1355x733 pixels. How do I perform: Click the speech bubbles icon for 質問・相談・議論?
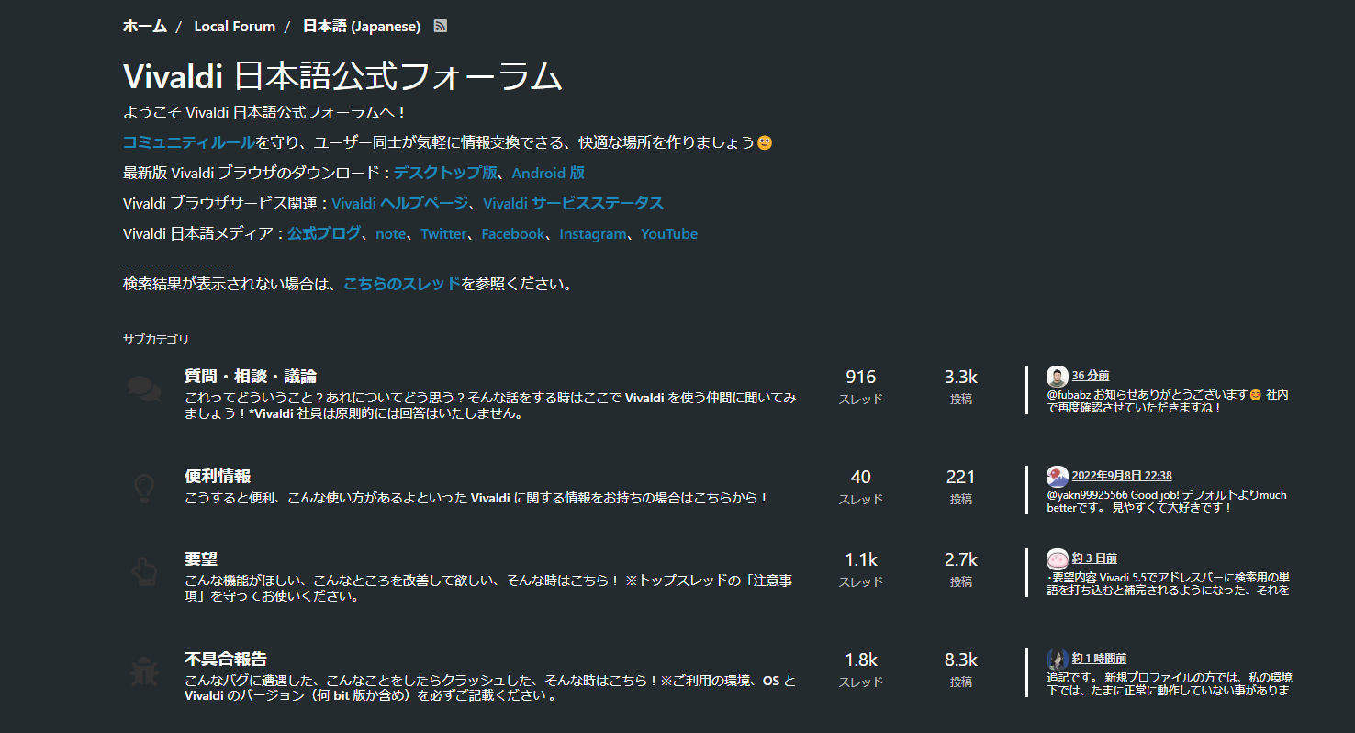coord(143,389)
